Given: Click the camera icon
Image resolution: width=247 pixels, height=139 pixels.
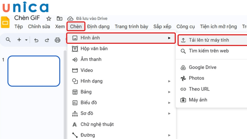Looking at the screenshot, I should tap(183, 100).
